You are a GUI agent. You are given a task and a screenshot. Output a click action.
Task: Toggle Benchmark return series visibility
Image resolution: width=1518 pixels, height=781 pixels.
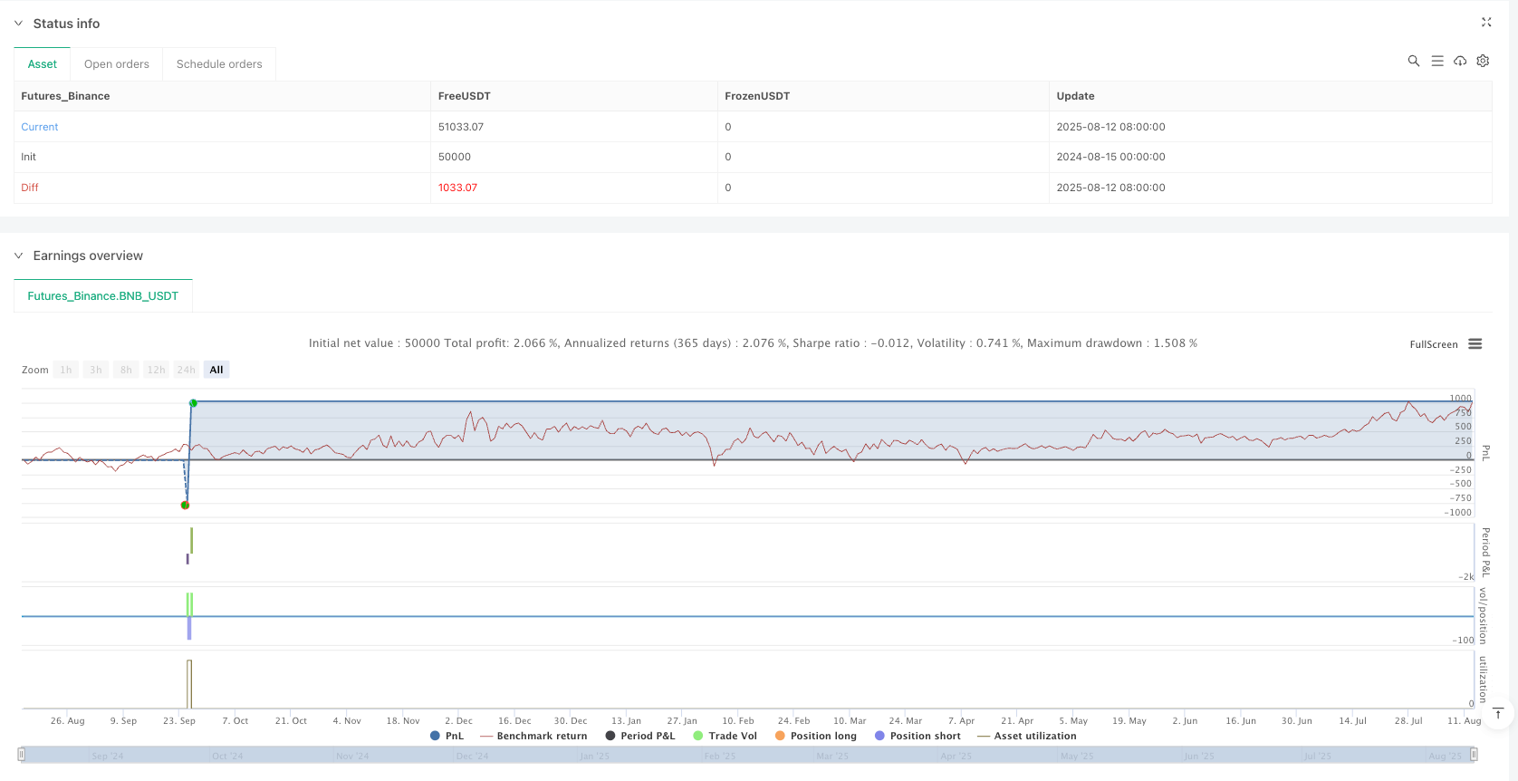[x=533, y=736]
